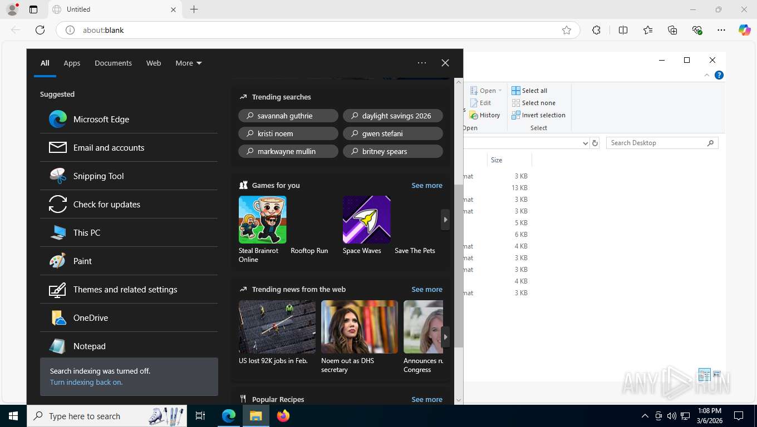
Task: Click Turn indexing back on link
Action: click(86, 382)
